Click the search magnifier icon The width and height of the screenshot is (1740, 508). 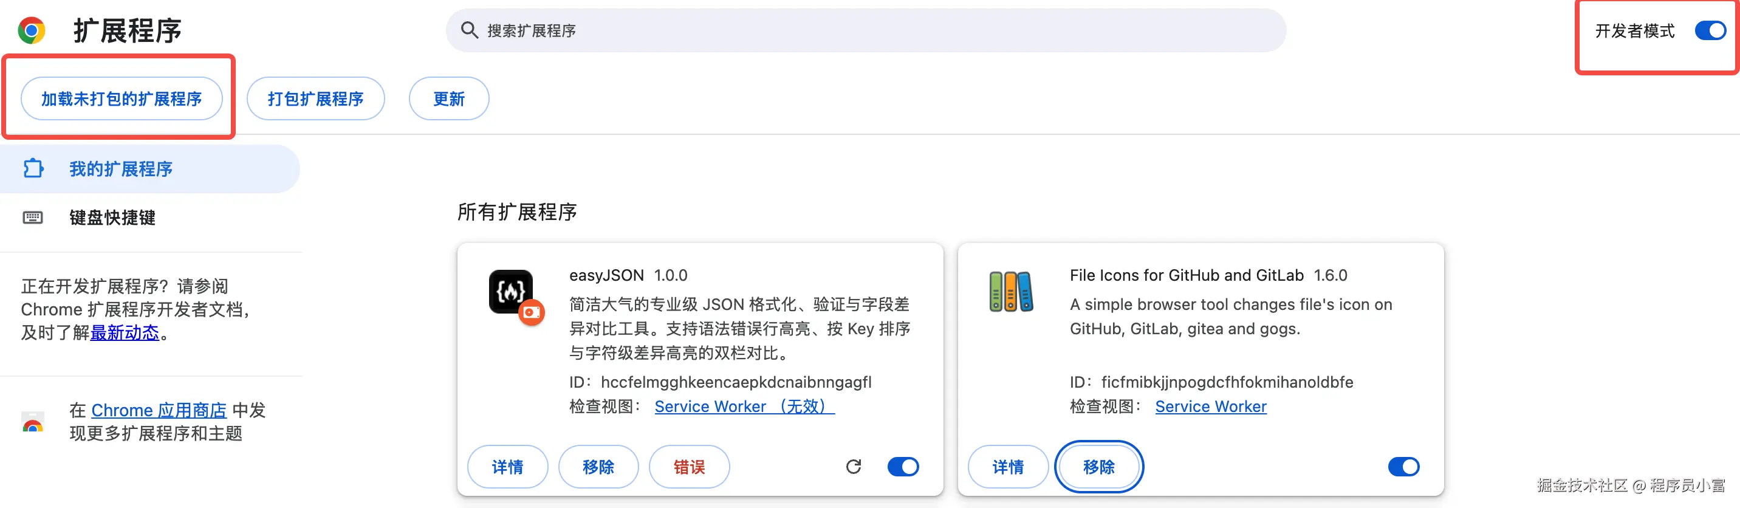(469, 30)
